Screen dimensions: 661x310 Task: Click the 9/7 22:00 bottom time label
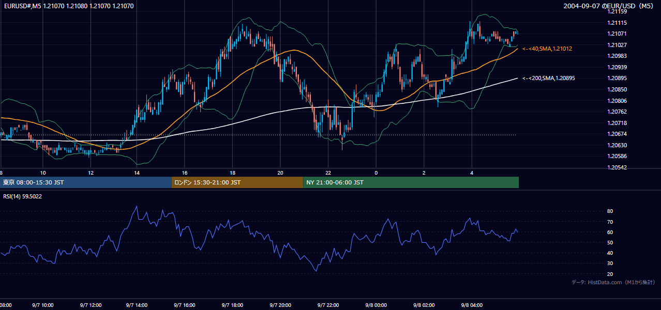pyautogui.click(x=328, y=305)
